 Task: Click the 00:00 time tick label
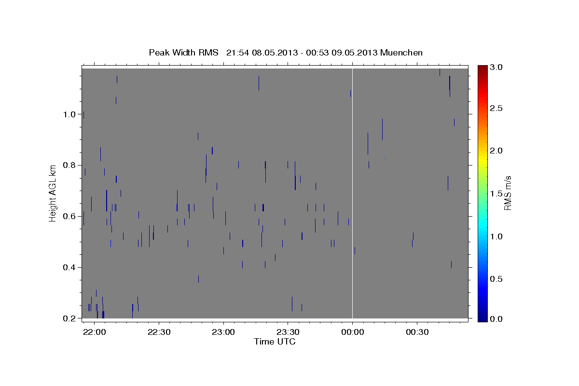pos(352,332)
